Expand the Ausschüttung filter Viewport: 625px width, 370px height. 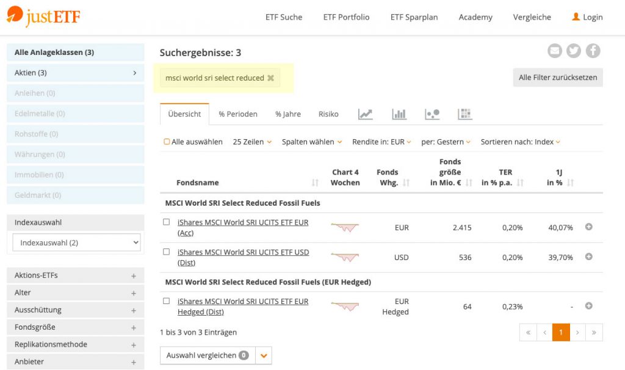(75, 310)
